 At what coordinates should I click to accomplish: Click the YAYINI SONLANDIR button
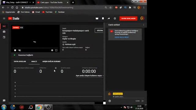(128, 18)
